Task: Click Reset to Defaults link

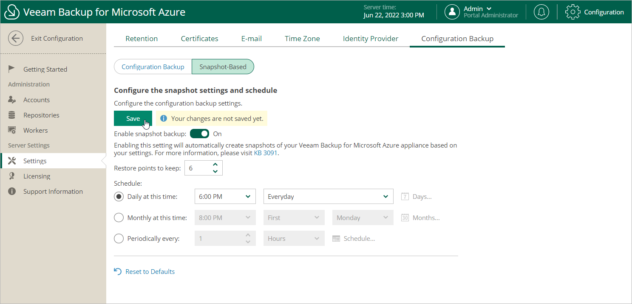Action: point(150,271)
